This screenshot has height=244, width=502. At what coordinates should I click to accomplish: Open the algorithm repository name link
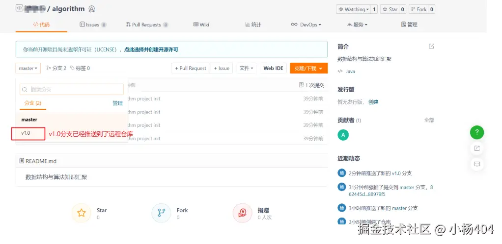pos(68,9)
